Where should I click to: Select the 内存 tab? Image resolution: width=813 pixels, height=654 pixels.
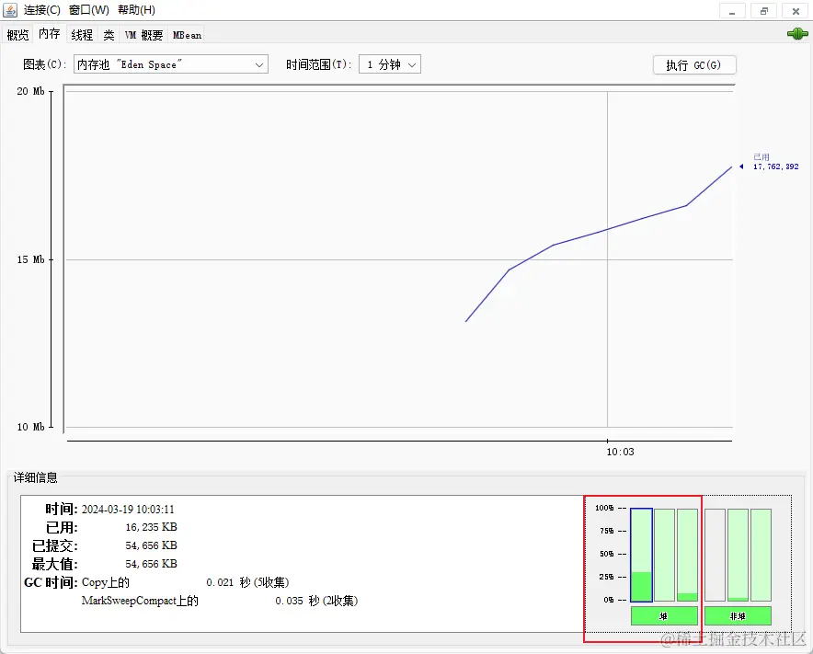pyautogui.click(x=50, y=34)
